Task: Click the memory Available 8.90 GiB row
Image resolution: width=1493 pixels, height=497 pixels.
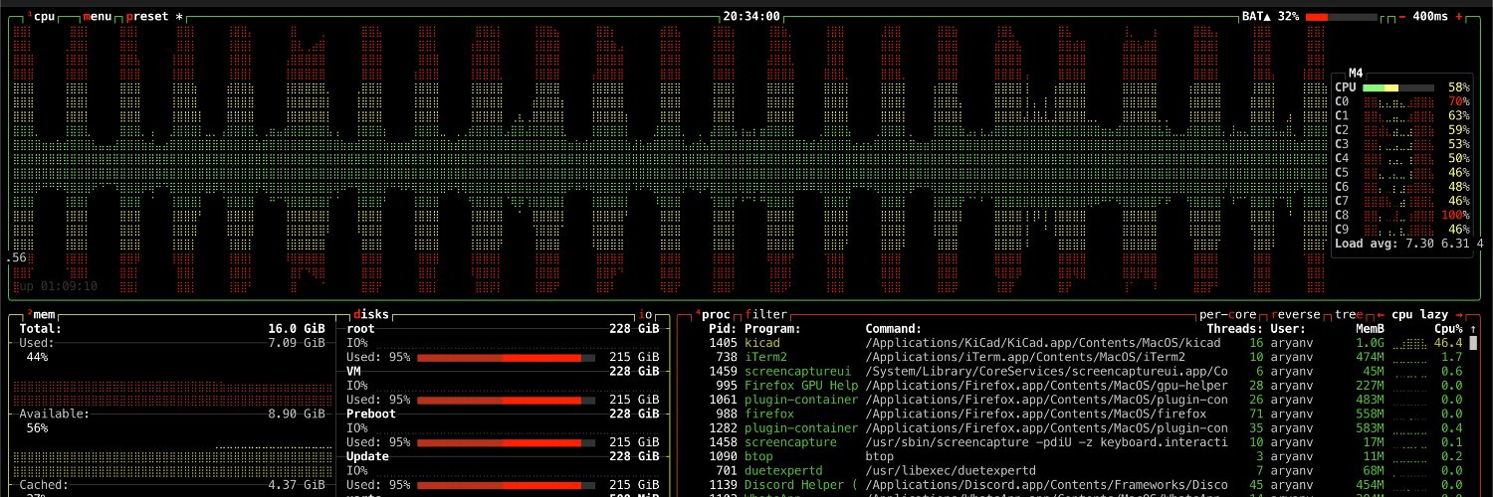Action: [172, 414]
